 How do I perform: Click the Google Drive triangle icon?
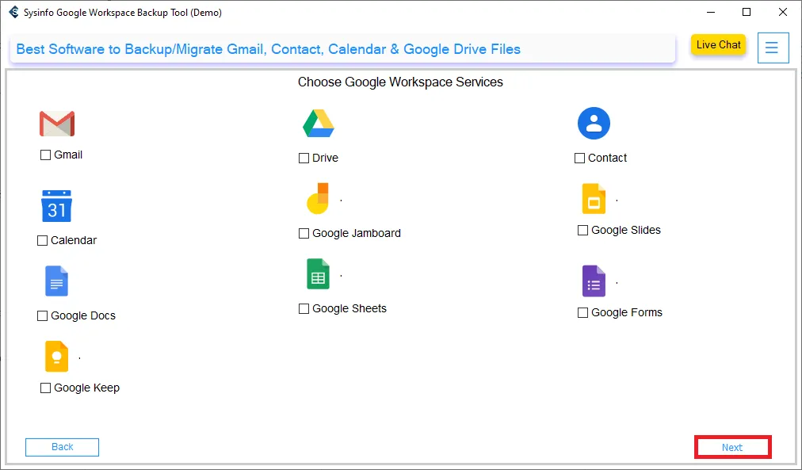coord(318,124)
